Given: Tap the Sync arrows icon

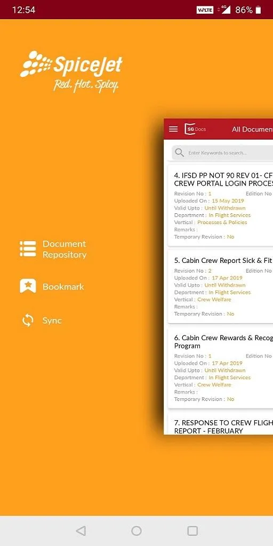Looking at the screenshot, I should 28,320.
